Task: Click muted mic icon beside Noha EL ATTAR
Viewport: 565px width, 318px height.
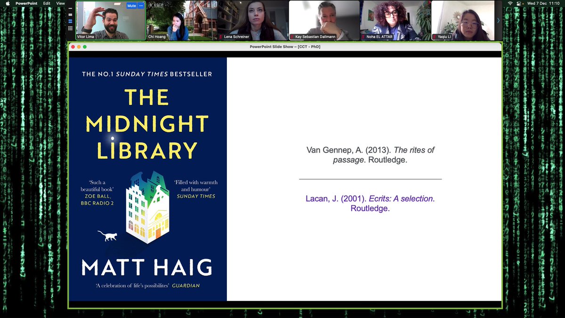Action: click(363, 37)
